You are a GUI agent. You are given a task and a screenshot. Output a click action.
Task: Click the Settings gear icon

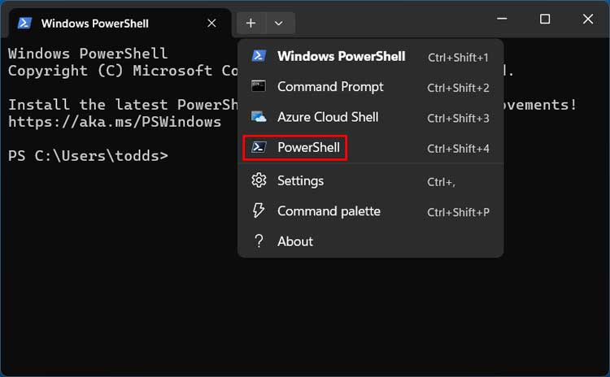pos(259,180)
